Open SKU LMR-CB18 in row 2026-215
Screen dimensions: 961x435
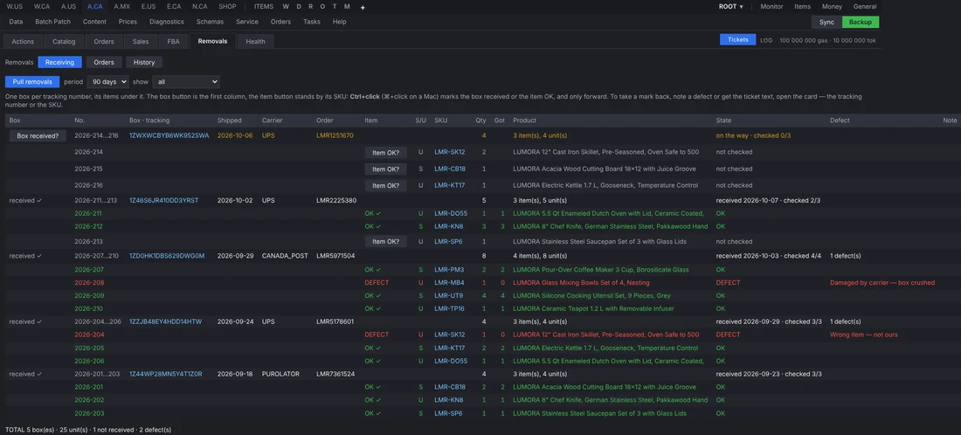click(450, 169)
